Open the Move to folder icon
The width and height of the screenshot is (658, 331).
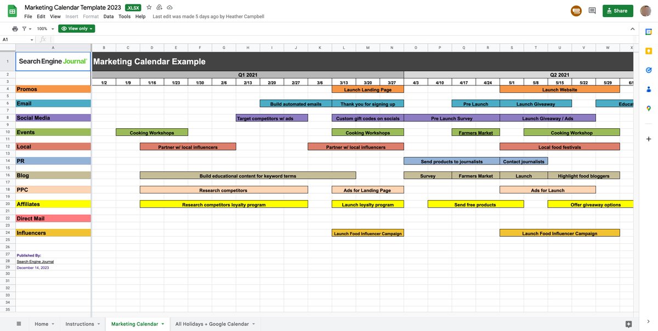point(158,7)
